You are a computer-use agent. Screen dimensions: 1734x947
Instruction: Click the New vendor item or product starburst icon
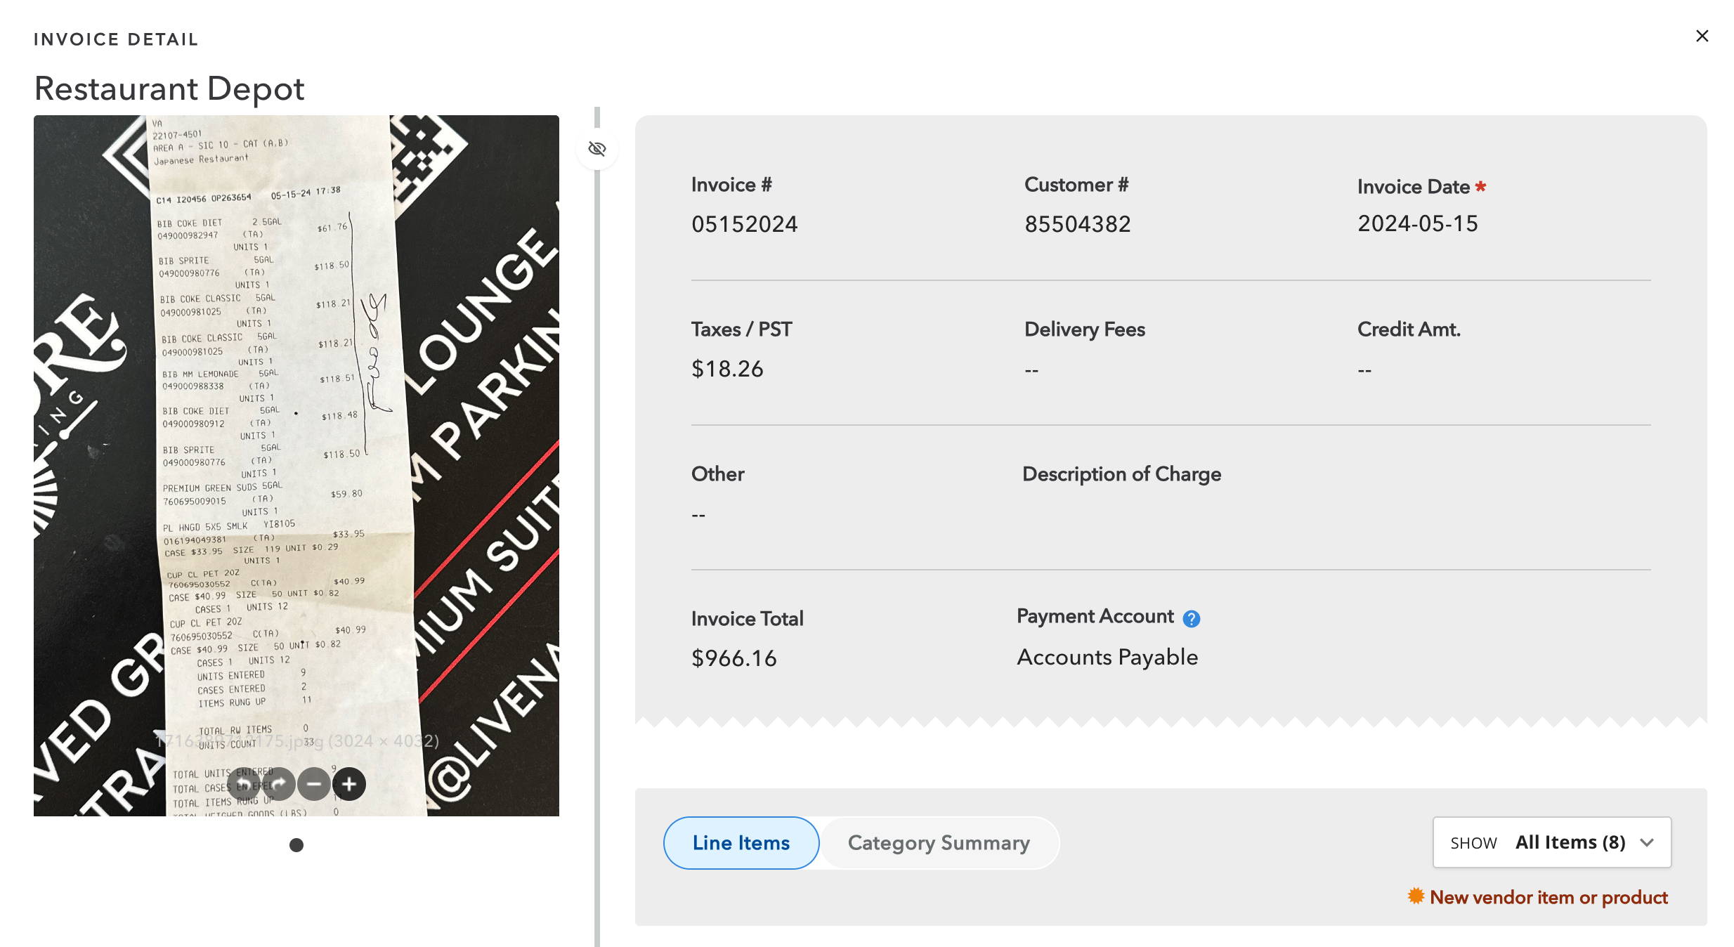1416,896
